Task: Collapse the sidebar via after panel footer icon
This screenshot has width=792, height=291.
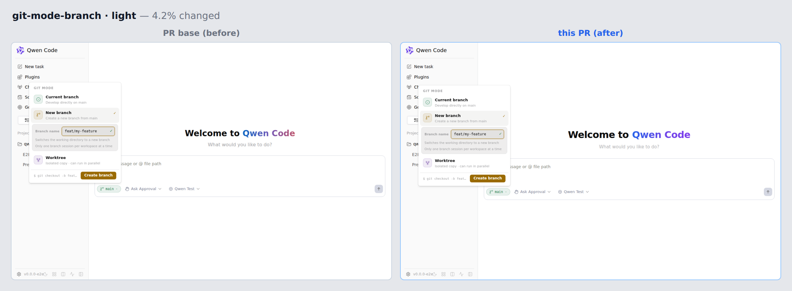Action: click(x=470, y=274)
